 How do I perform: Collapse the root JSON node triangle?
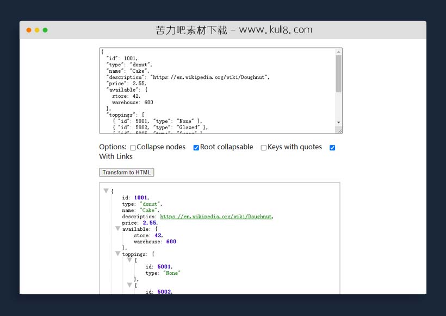pos(106,191)
